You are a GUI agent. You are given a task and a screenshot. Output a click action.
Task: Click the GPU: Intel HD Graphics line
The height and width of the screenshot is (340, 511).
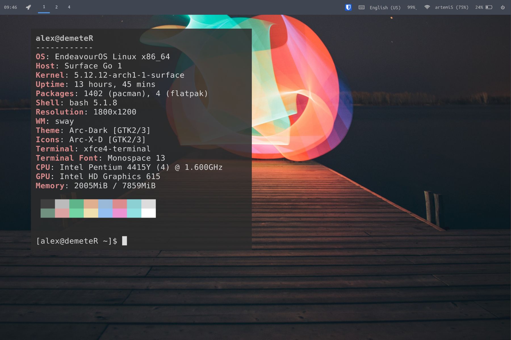[98, 177]
